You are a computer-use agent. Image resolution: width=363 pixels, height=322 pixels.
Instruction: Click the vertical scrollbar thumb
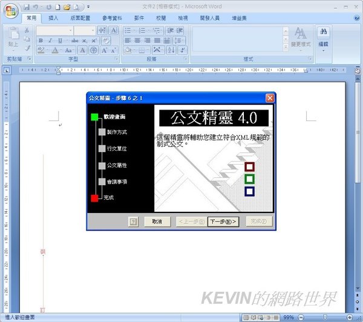358,133
